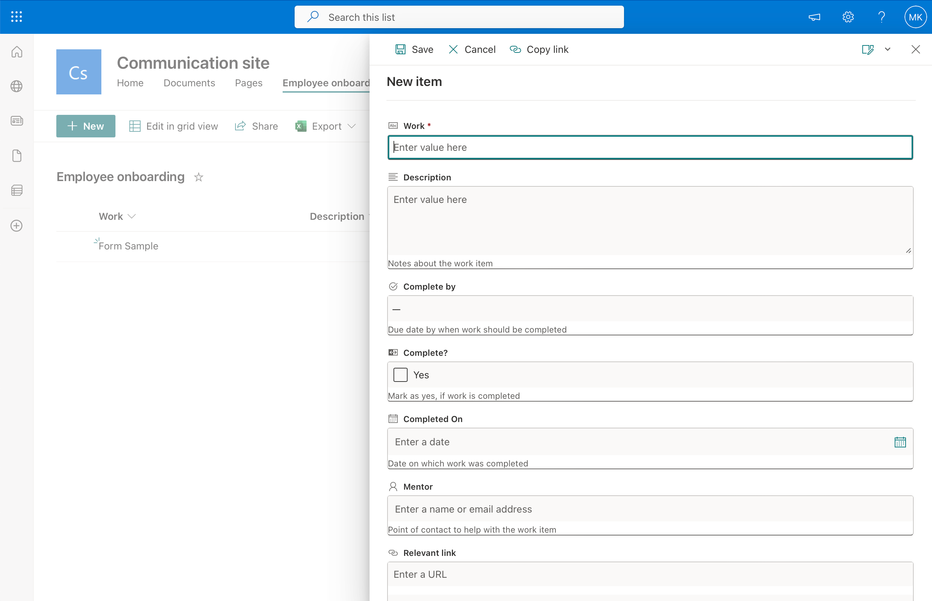Click the Share icon in toolbar
This screenshot has height=601, width=932.
[x=240, y=126]
